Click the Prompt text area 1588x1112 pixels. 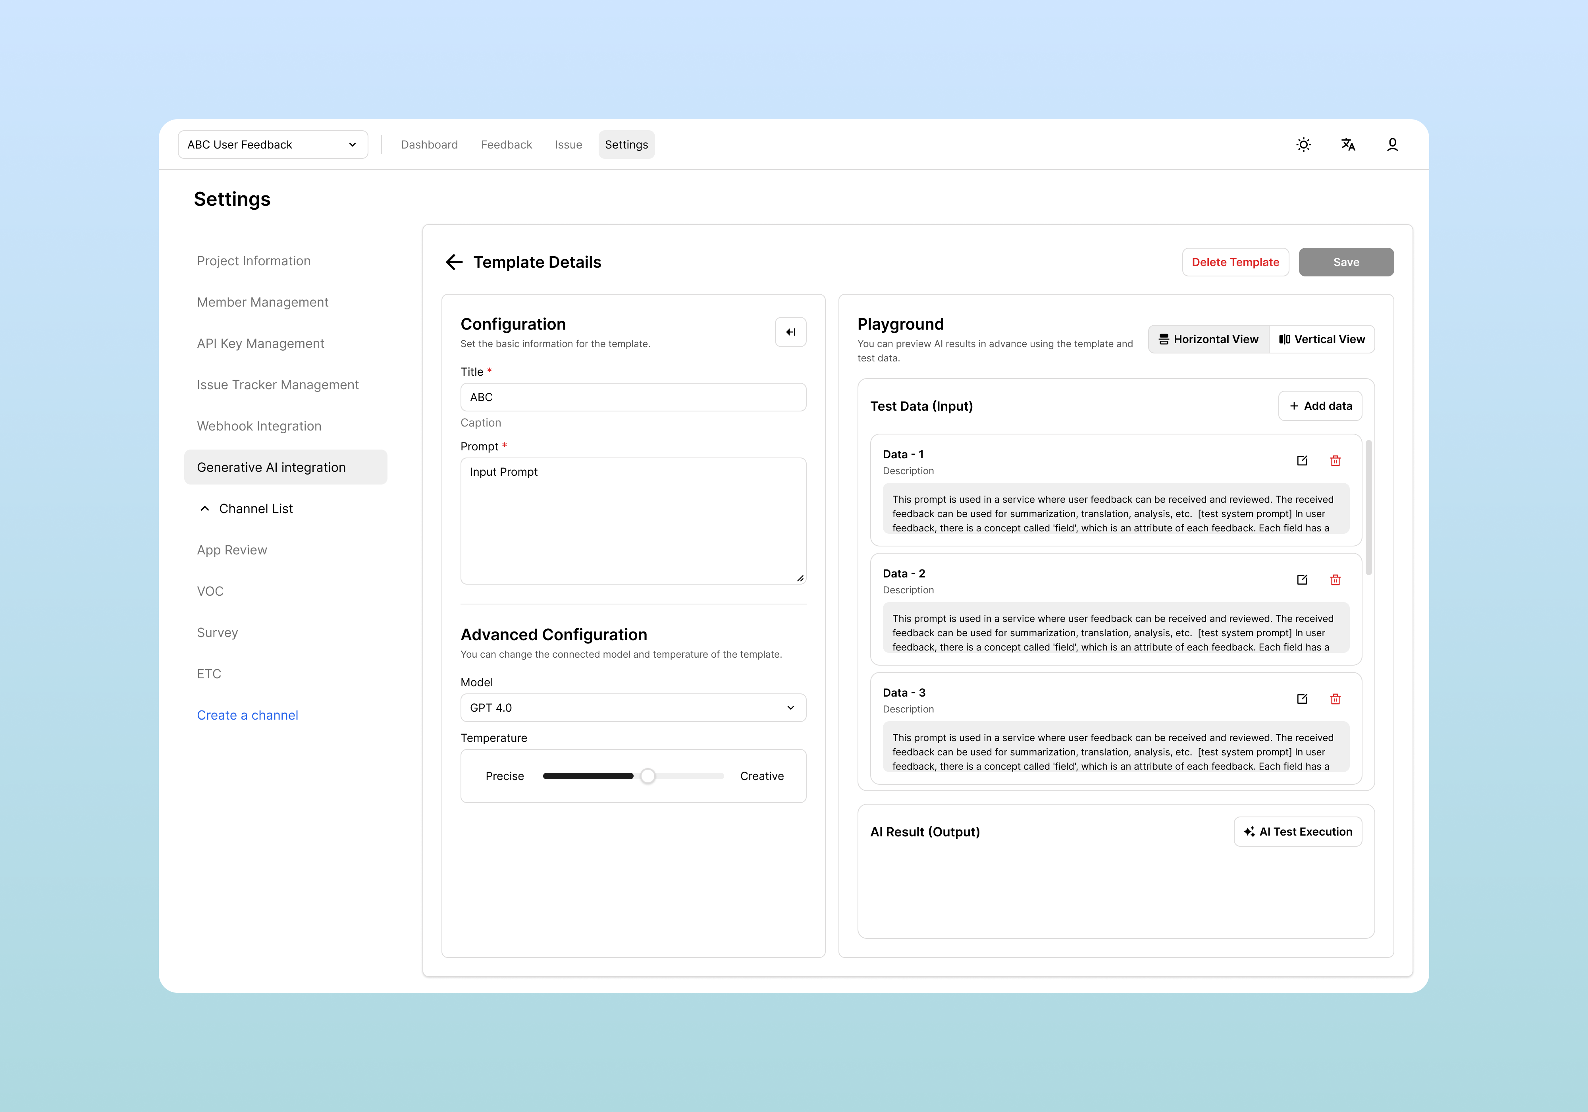(x=633, y=520)
